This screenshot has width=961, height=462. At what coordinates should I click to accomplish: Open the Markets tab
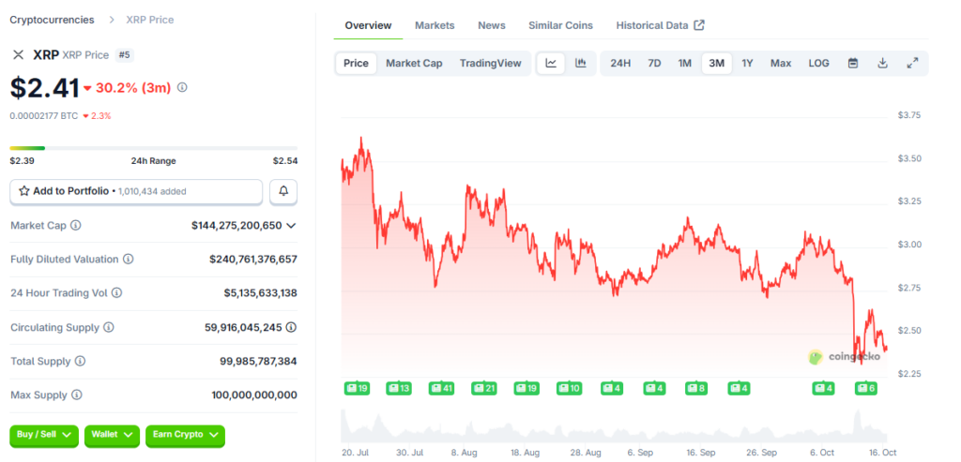tap(435, 25)
